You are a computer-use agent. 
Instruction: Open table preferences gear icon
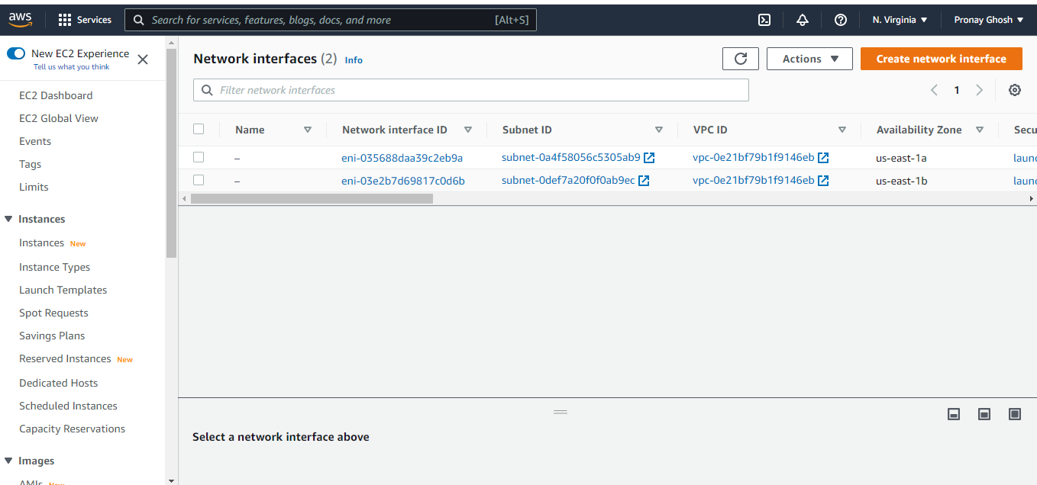(1015, 90)
